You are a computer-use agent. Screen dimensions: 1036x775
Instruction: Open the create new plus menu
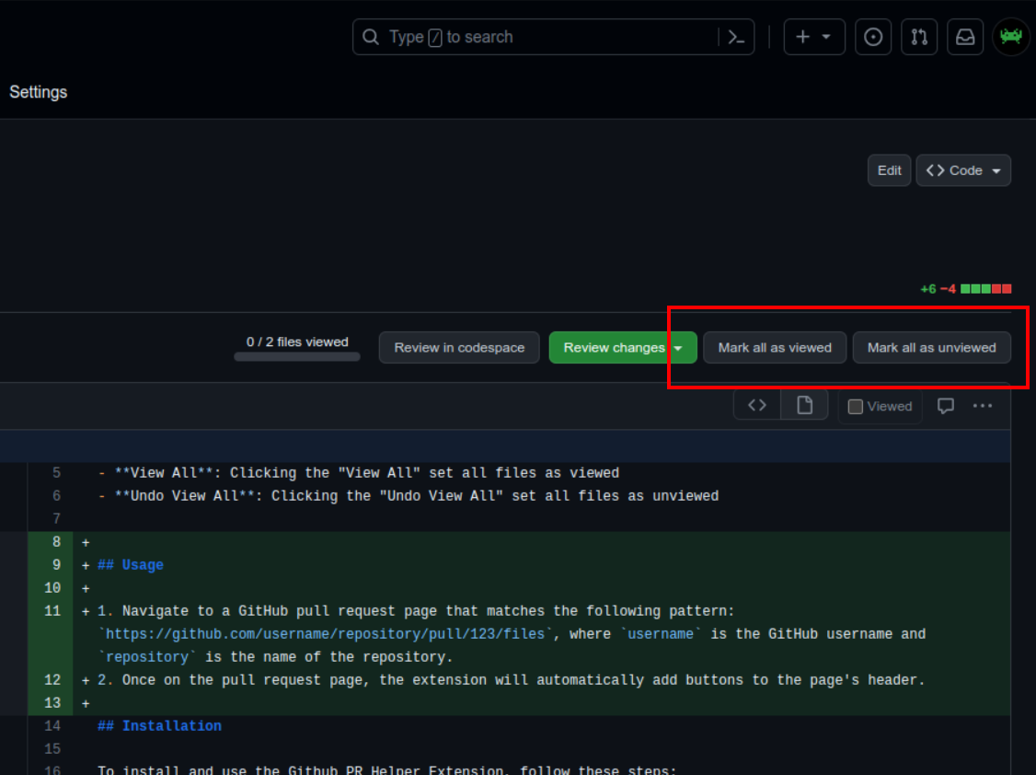click(814, 37)
